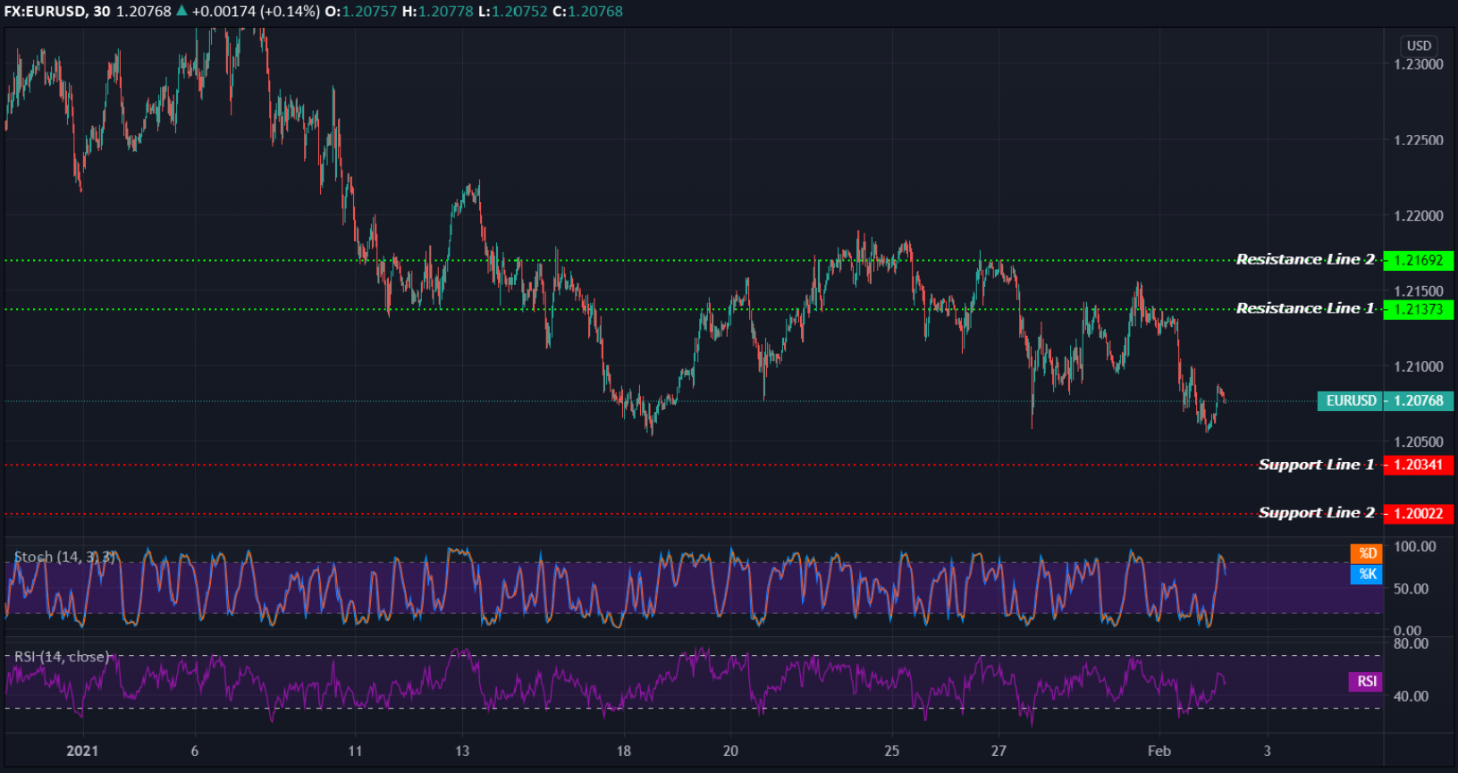Click the blue %K legend tag

click(x=1367, y=574)
